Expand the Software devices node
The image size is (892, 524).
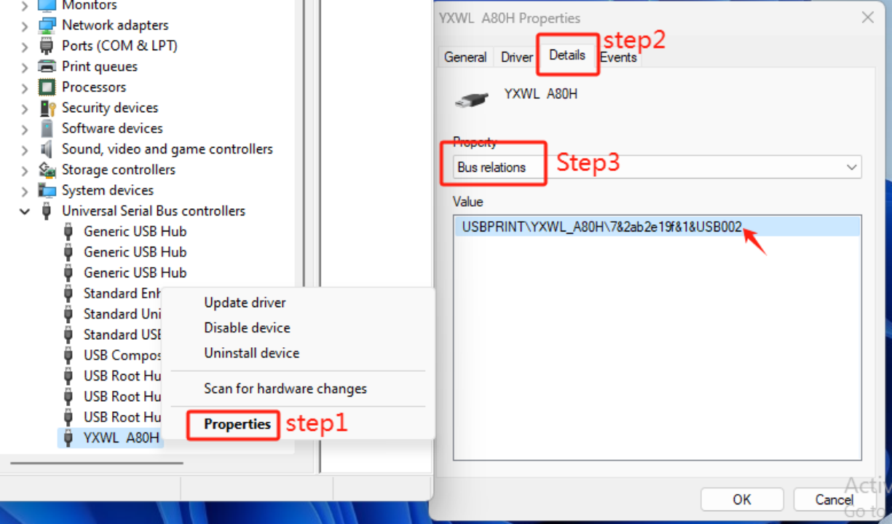[25, 129]
